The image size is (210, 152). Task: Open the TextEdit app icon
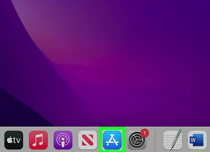coord(172,140)
